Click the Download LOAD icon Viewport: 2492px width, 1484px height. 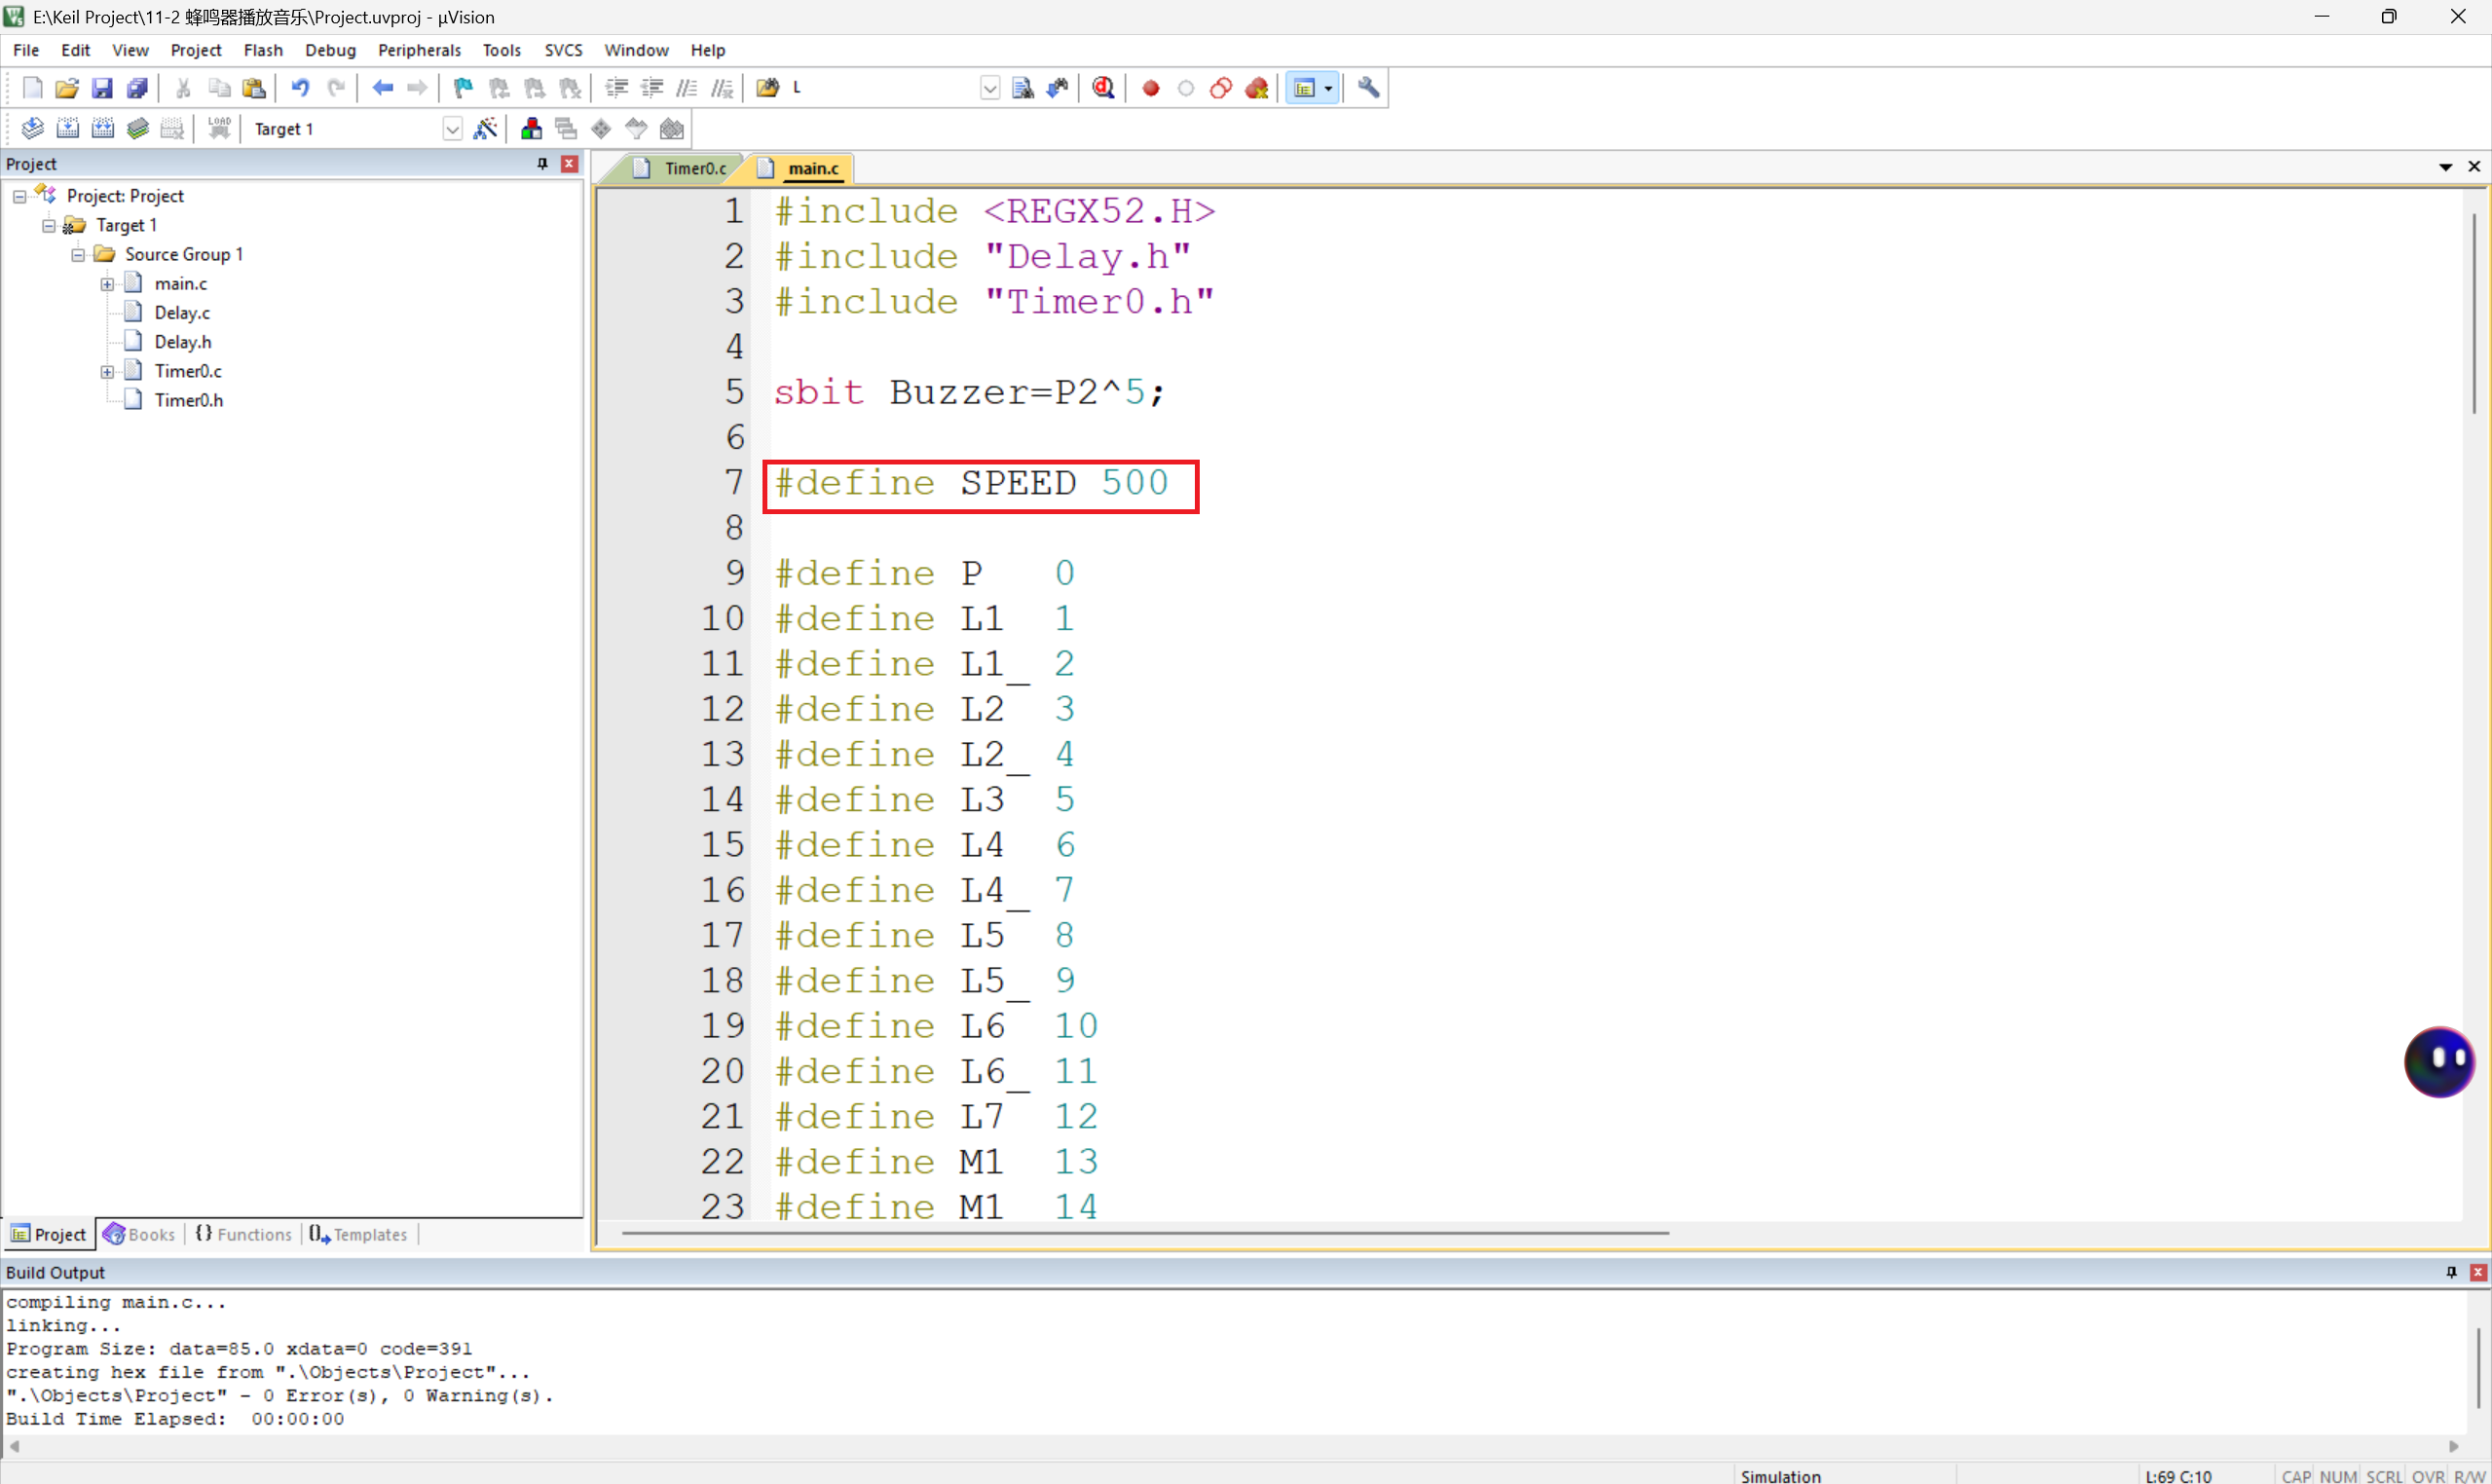pos(219,128)
